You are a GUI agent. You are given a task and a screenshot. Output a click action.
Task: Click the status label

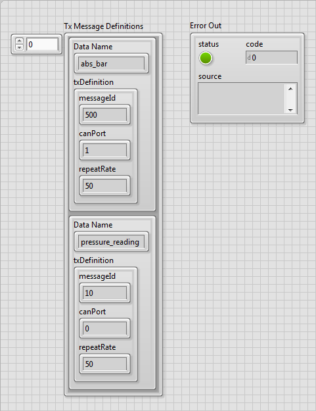click(x=208, y=44)
